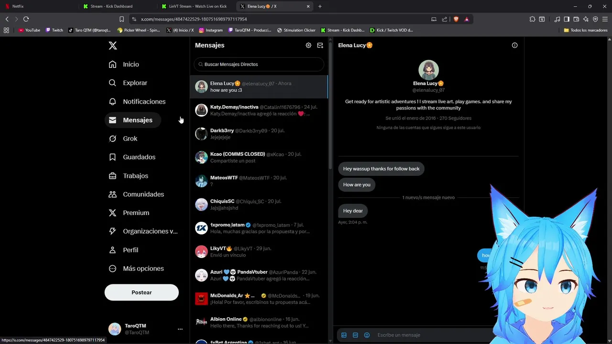The height and width of the screenshot is (344, 612).
Task: Open Katy.Demay/inactiva conversation
Action: click(x=259, y=110)
